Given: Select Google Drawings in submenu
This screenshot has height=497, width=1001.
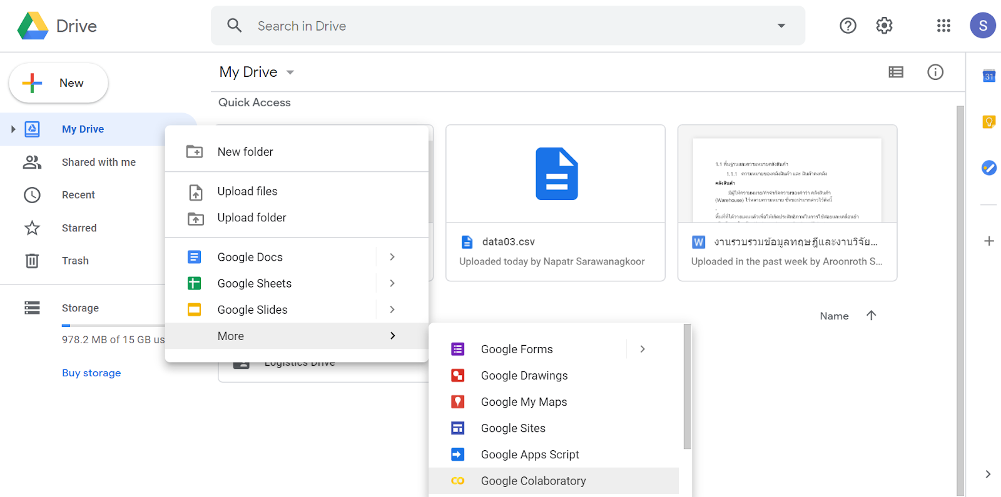Looking at the screenshot, I should click(554, 376).
